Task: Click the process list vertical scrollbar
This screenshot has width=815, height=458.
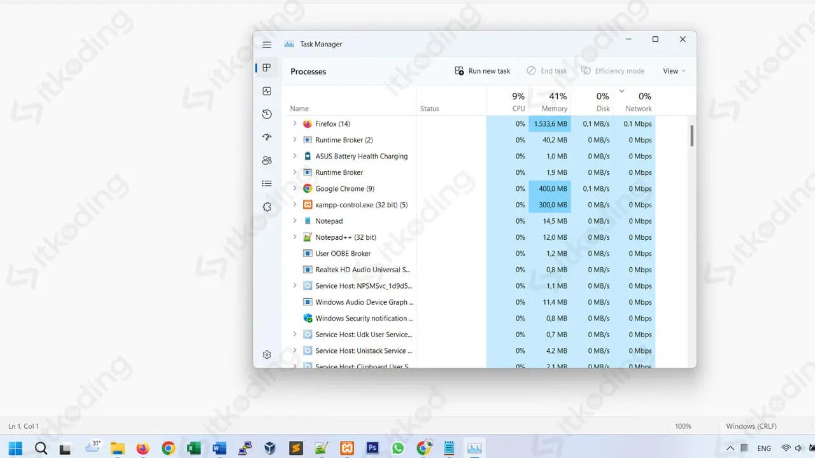Action: click(x=691, y=135)
